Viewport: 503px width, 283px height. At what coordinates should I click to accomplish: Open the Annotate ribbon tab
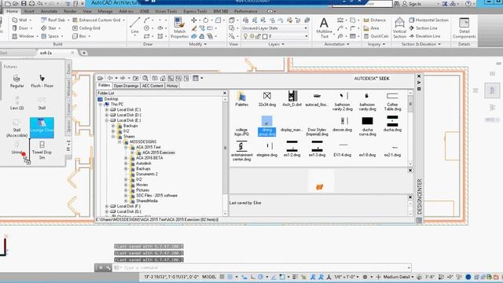(x=49, y=11)
